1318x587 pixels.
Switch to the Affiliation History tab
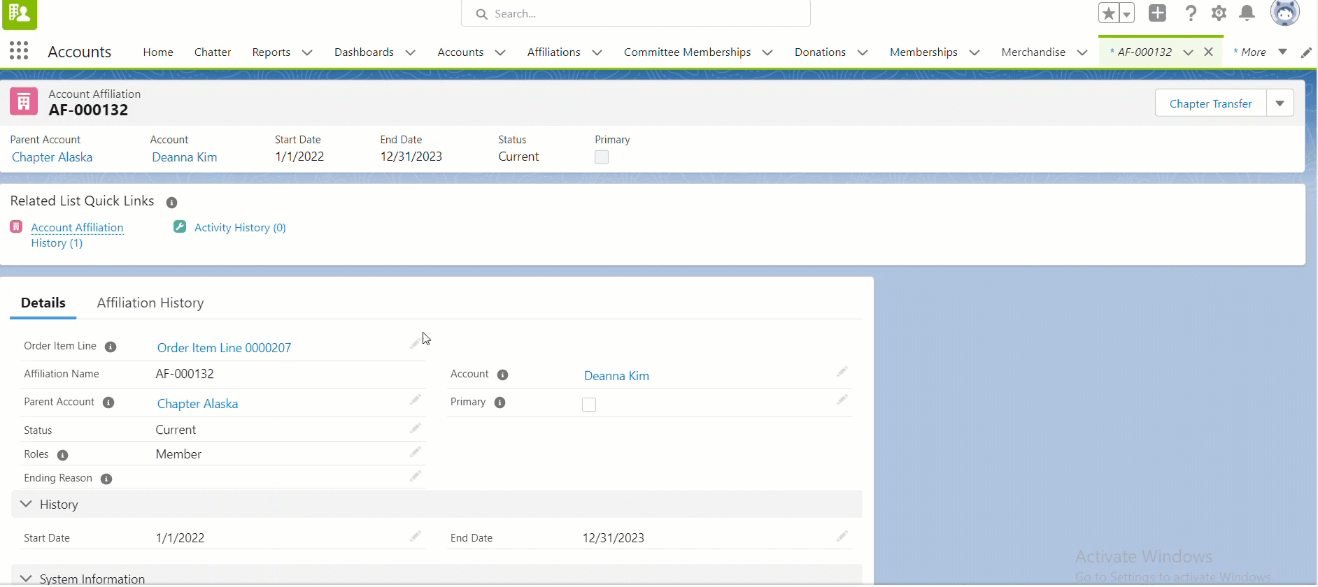tap(150, 303)
